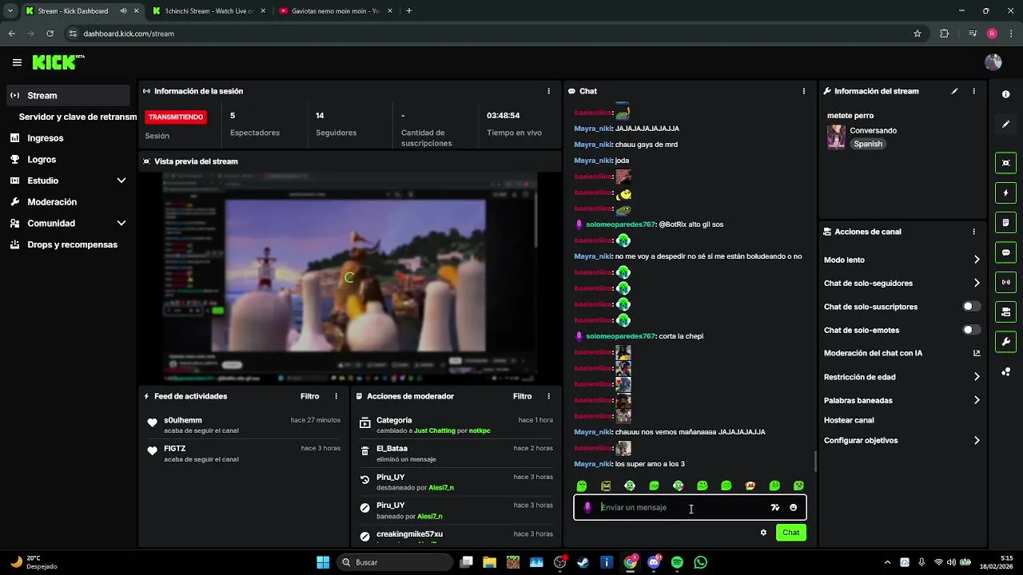Click the Alesi7_n link under desbaneado por
Screen dimensions: 1023x575
(x=441, y=488)
